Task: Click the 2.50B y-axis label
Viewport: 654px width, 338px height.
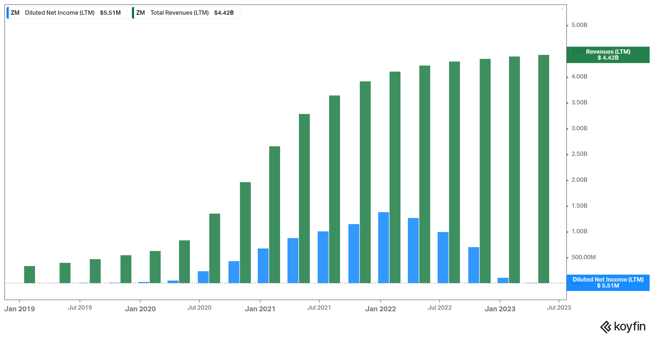Action: tap(579, 154)
